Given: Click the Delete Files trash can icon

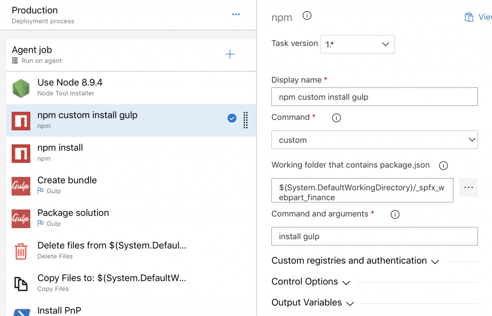Looking at the screenshot, I should tap(21, 251).
